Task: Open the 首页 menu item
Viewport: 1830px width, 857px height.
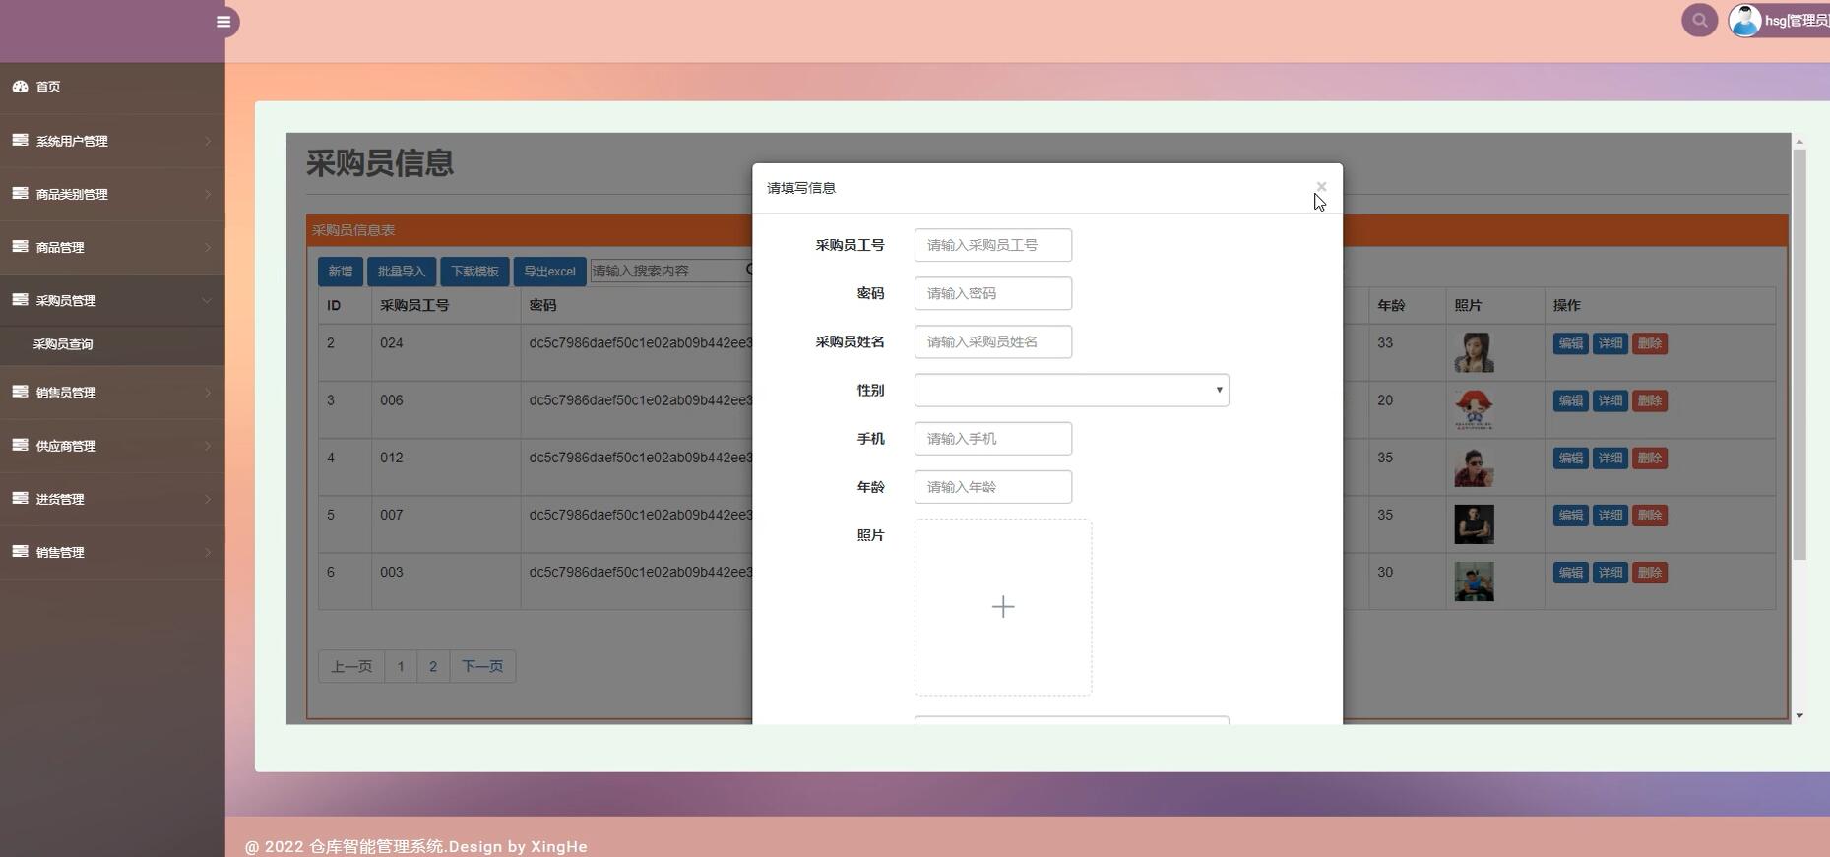Action: click(112, 87)
